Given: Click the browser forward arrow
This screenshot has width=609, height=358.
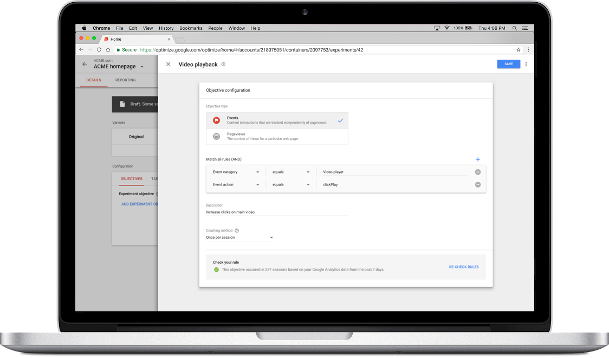Looking at the screenshot, I should (x=90, y=49).
